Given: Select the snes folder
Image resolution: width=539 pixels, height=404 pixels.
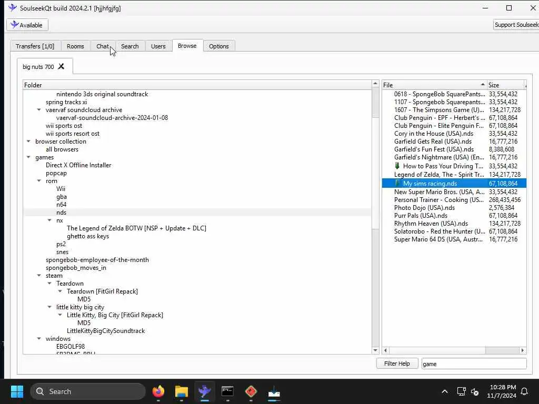Looking at the screenshot, I should point(62,252).
